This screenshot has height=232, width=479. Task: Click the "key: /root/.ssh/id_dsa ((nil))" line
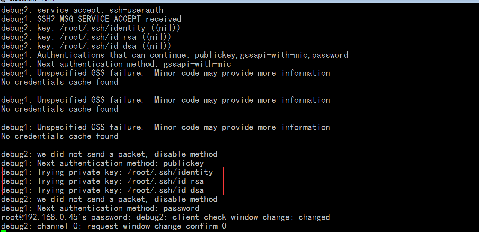tap(86, 46)
